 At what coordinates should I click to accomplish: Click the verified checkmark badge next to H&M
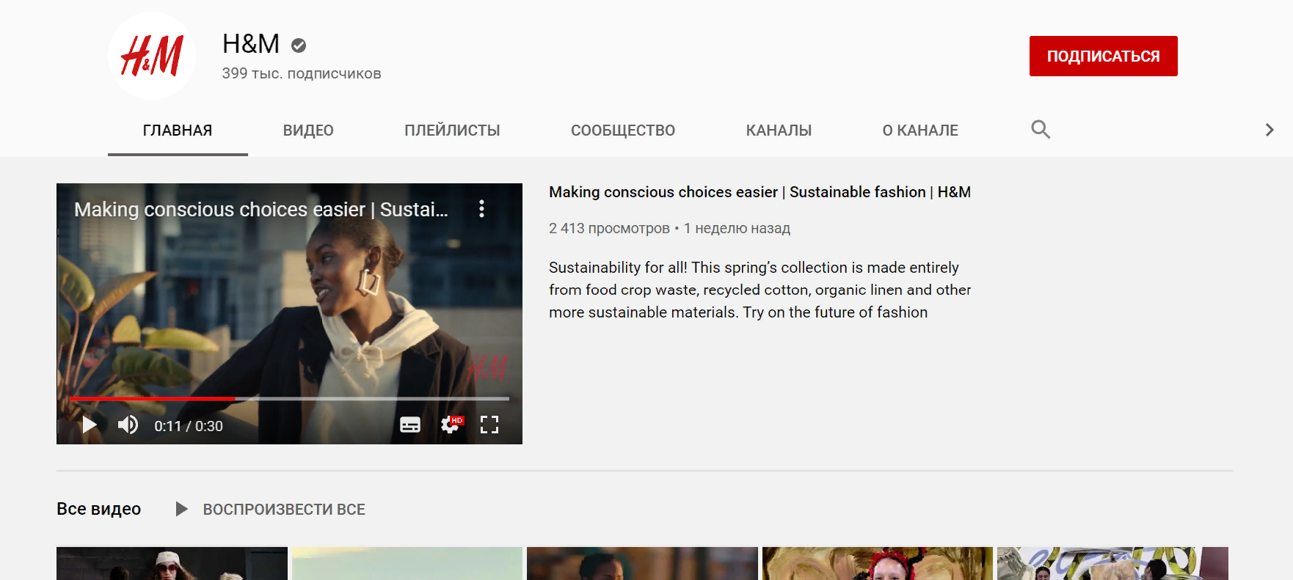tap(299, 45)
